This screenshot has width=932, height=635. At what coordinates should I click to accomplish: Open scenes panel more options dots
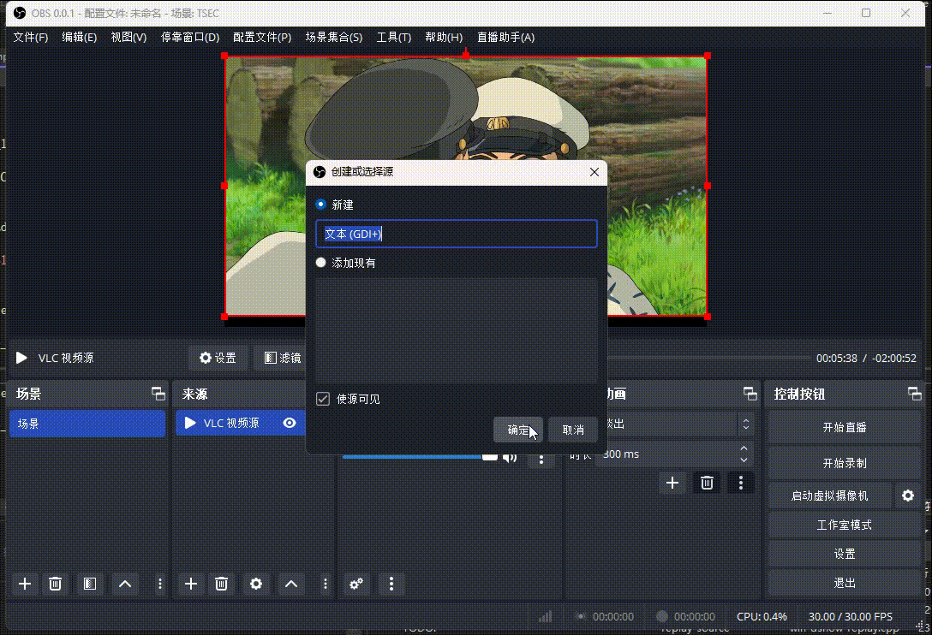click(x=160, y=584)
